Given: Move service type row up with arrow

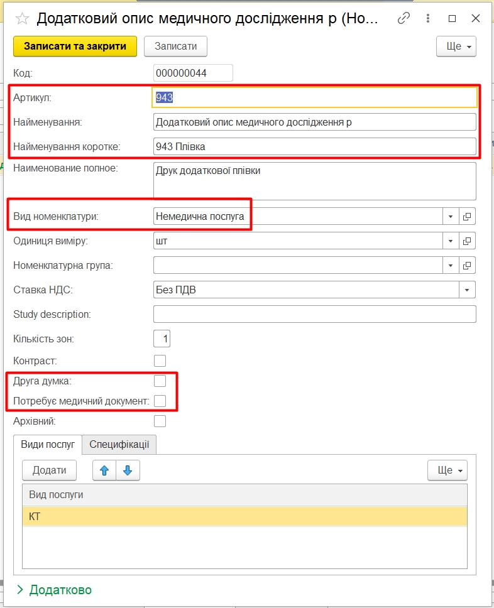Looking at the screenshot, I should tap(104, 470).
